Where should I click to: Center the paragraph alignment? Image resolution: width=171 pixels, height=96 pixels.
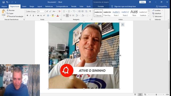click(x=67, y=15)
